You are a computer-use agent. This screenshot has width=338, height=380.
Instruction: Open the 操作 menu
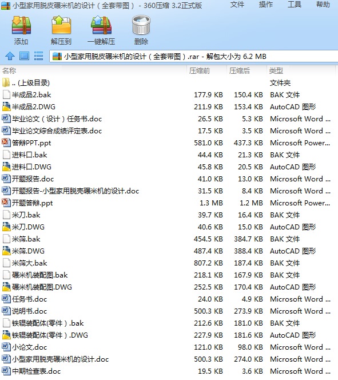tap(265, 5)
